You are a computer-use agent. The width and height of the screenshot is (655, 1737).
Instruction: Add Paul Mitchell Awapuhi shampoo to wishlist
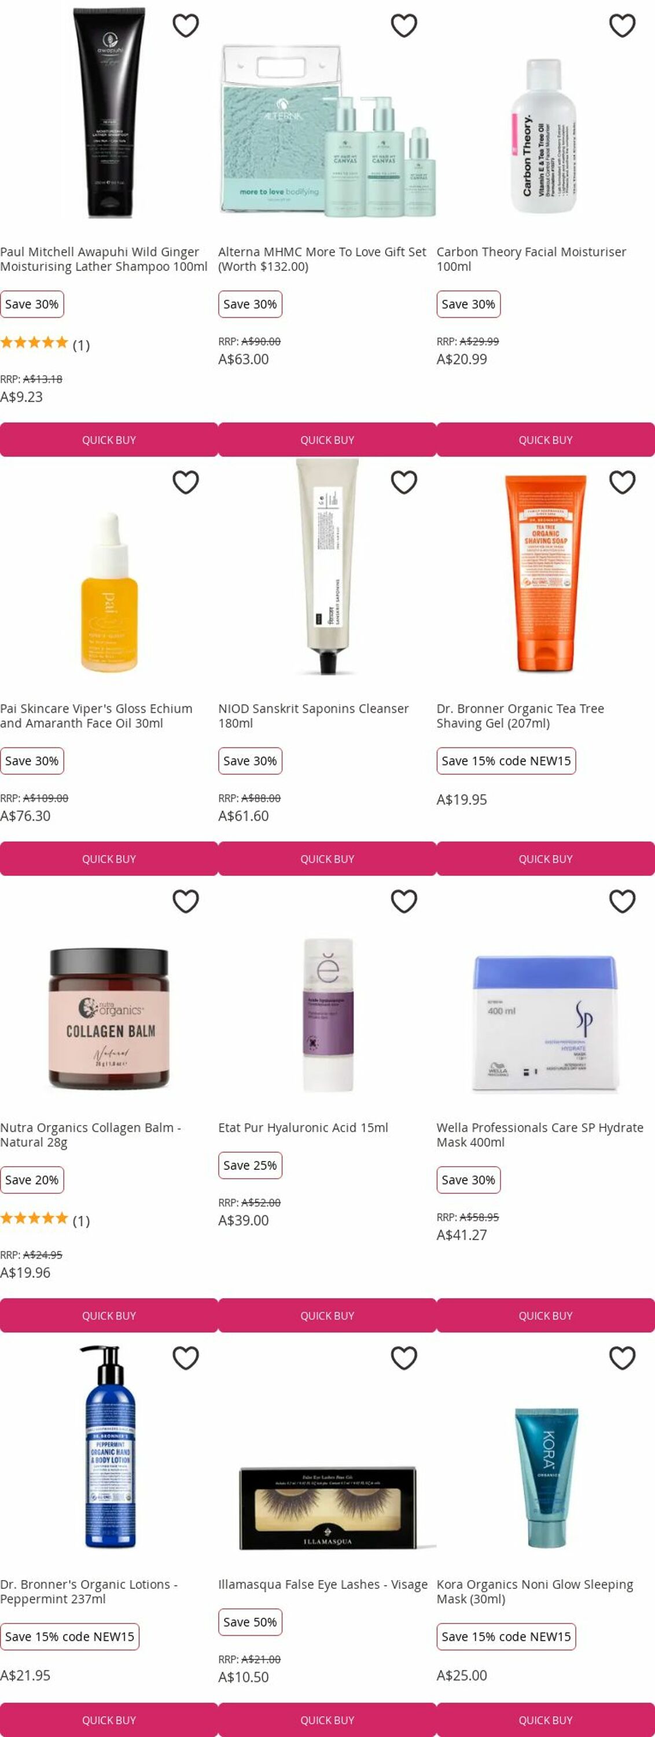pyautogui.click(x=185, y=25)
